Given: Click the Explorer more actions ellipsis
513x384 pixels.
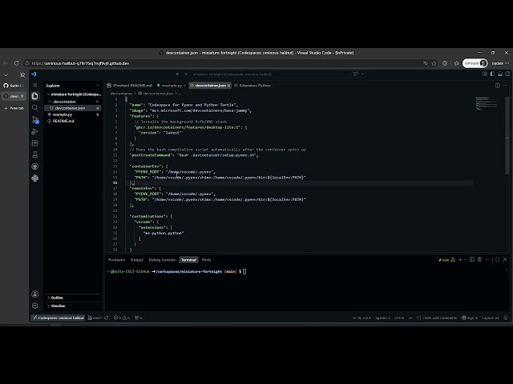Looking at the screenshot, I should [98, 86].
